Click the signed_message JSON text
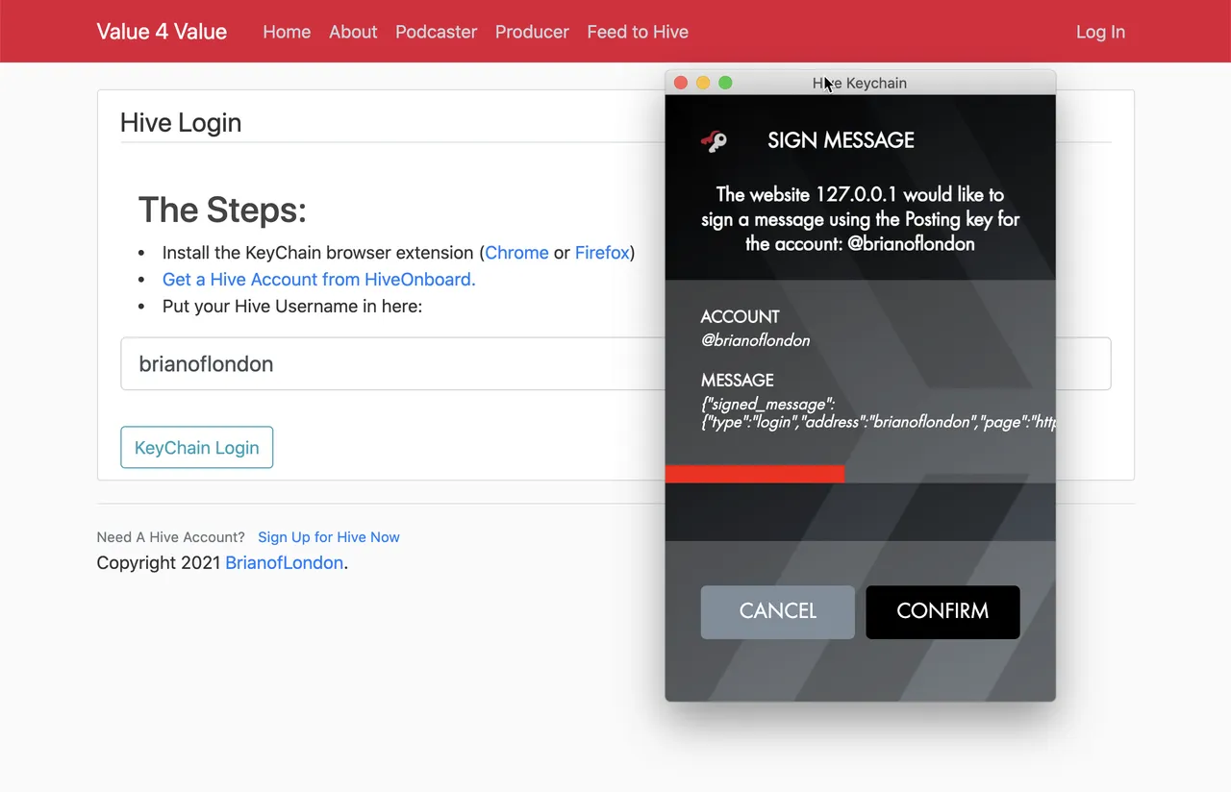 pos(878,413)
